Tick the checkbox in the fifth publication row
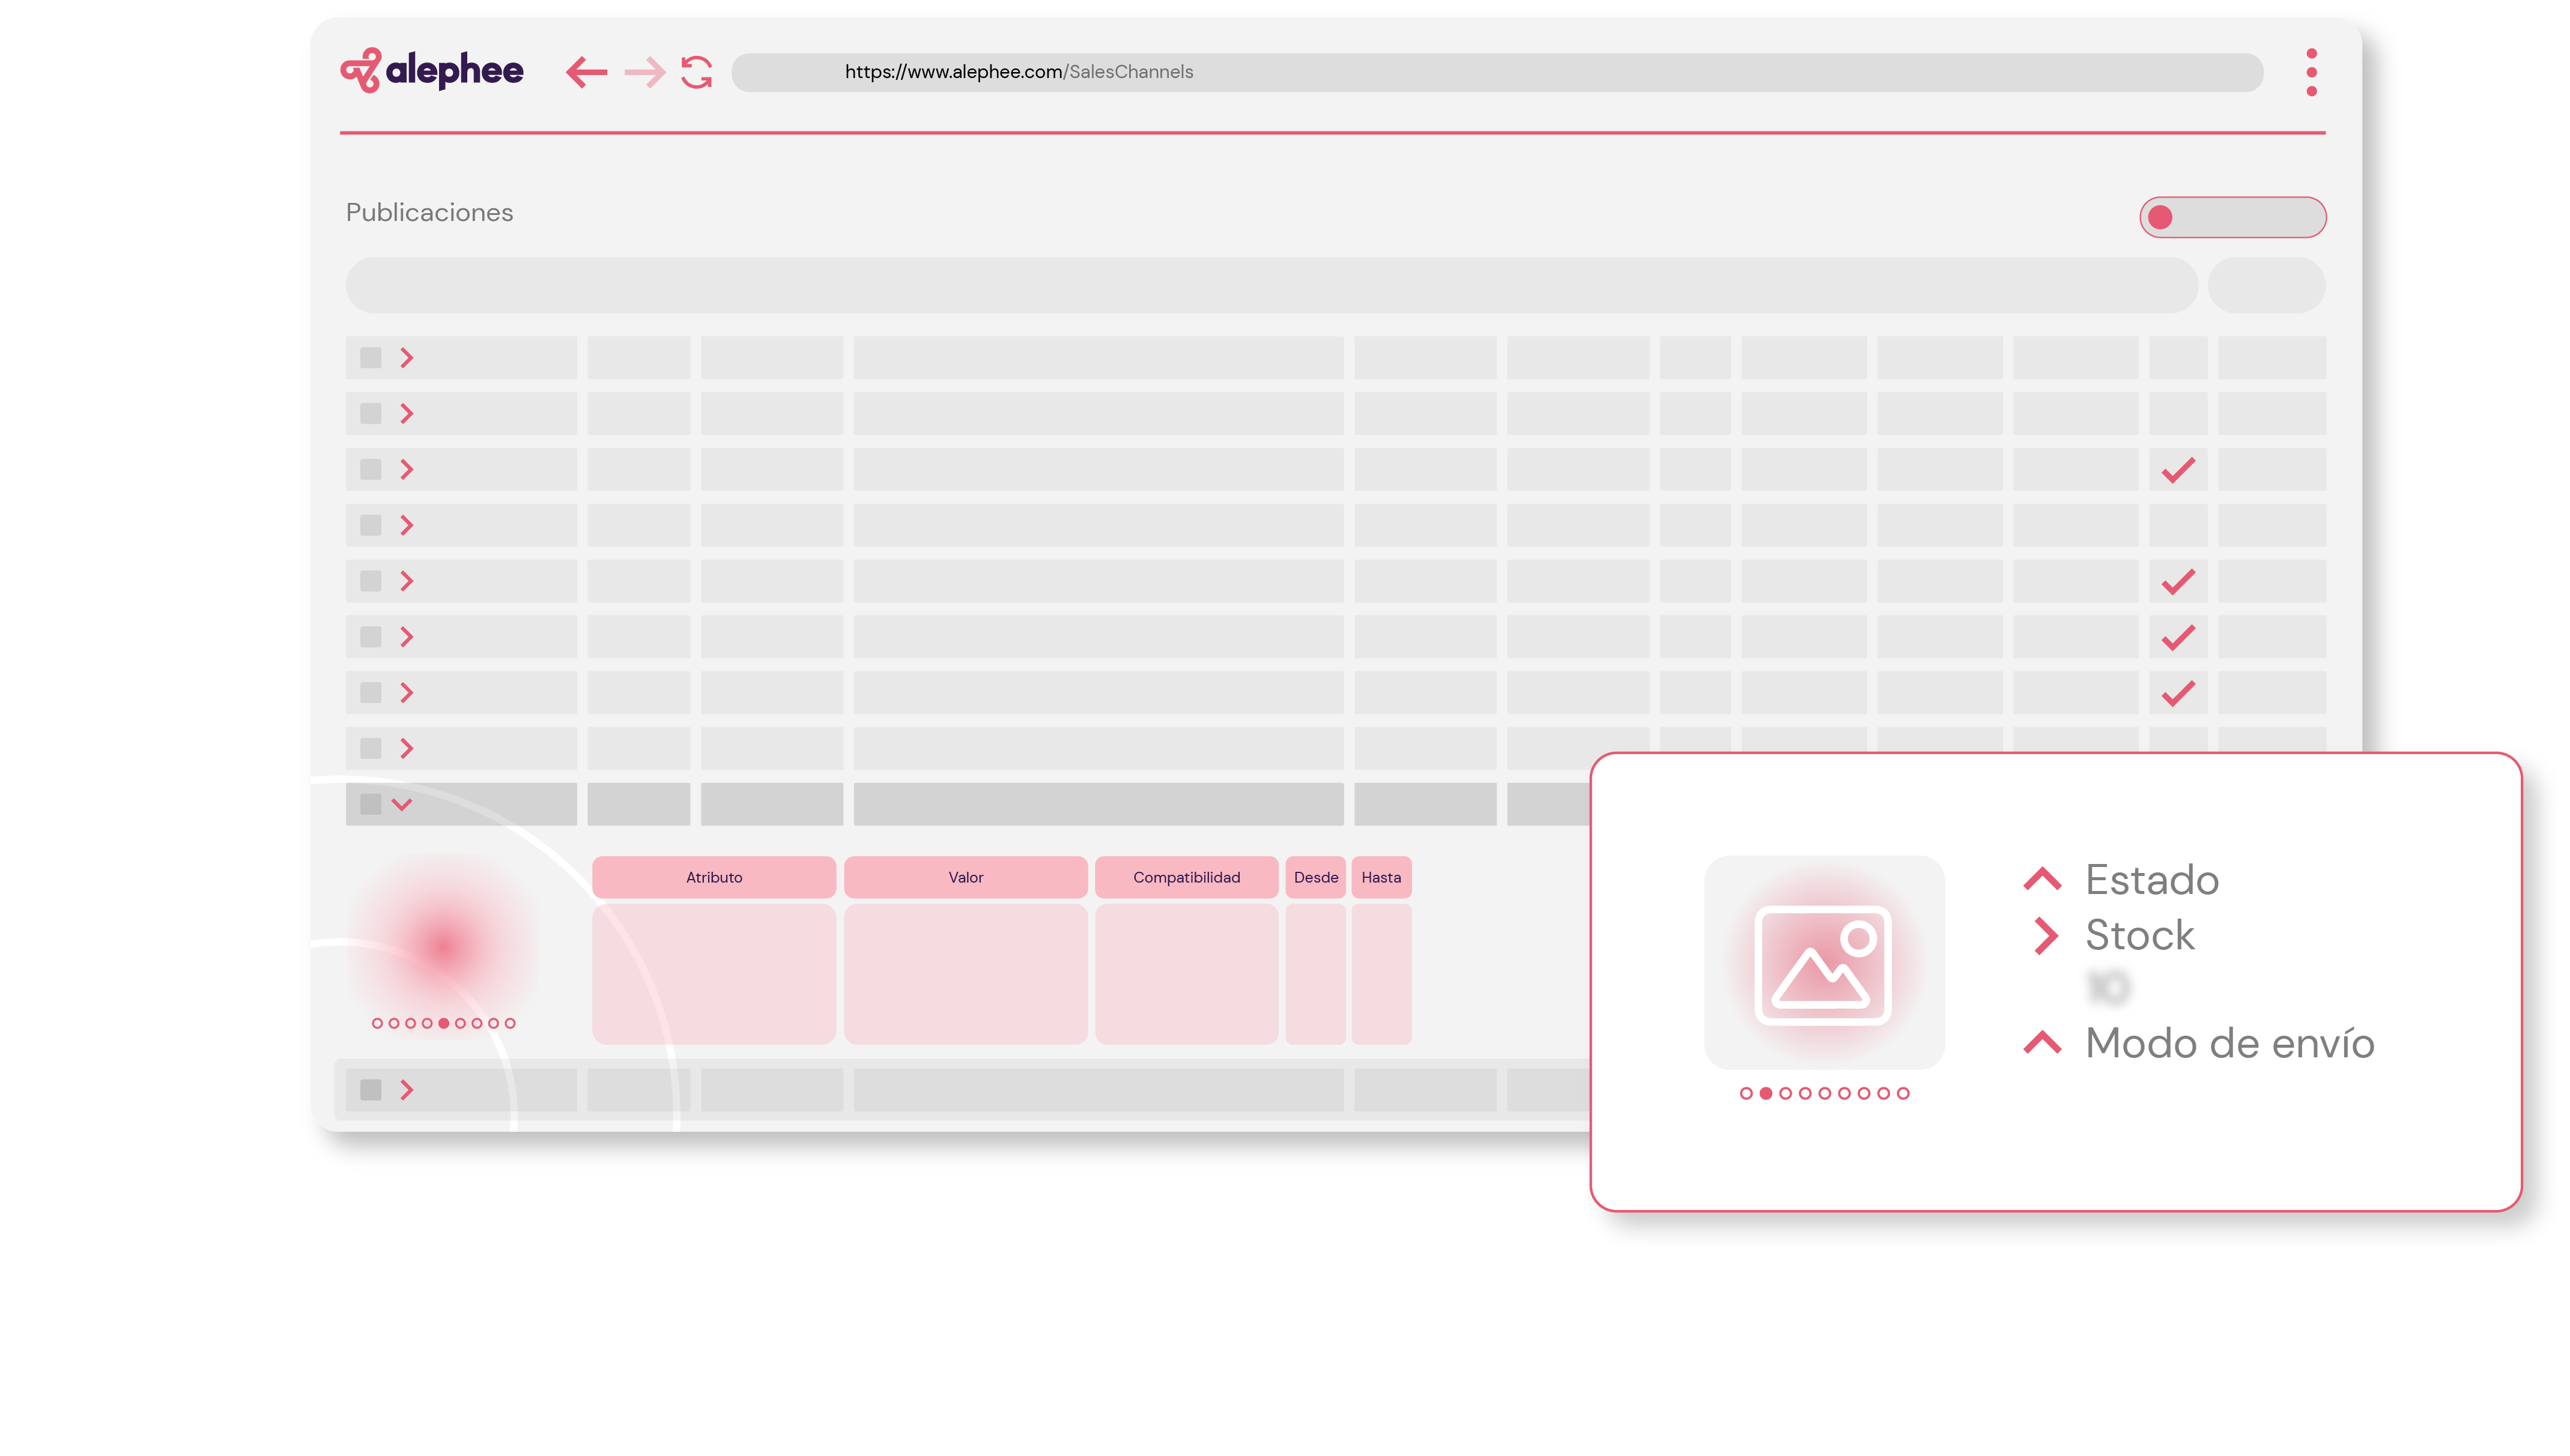Viewport: 2570px width, 1456px height. click(371, 581)
